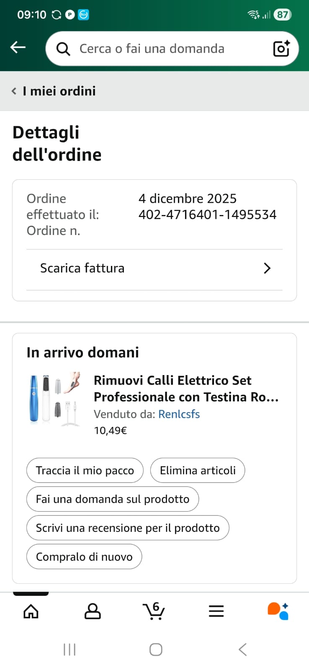Tap the search magnifier icon
The image size is (309, 669).
point(63,49)
